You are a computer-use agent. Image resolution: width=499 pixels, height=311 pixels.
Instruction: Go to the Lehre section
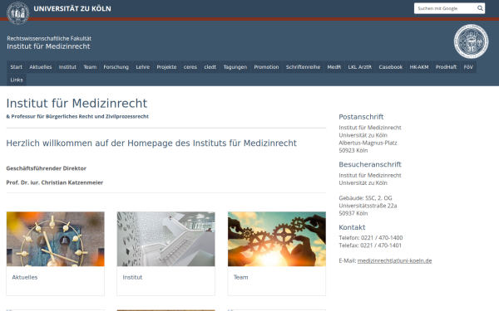coord(142,67)
